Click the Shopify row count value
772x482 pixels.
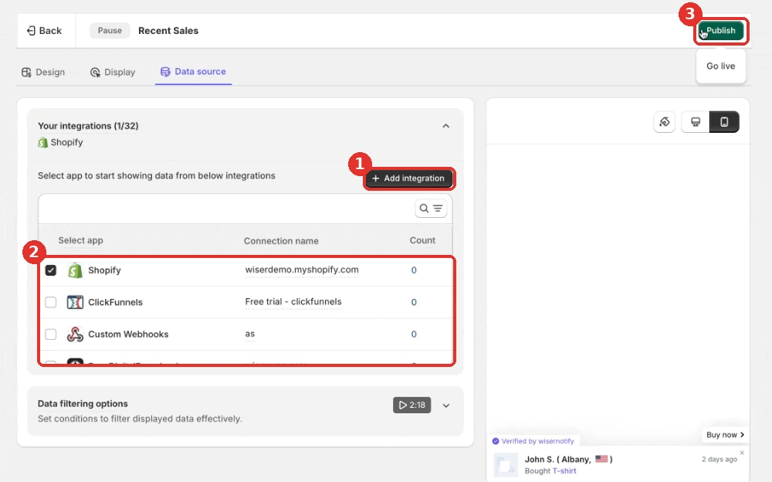(x=414, y=270)
